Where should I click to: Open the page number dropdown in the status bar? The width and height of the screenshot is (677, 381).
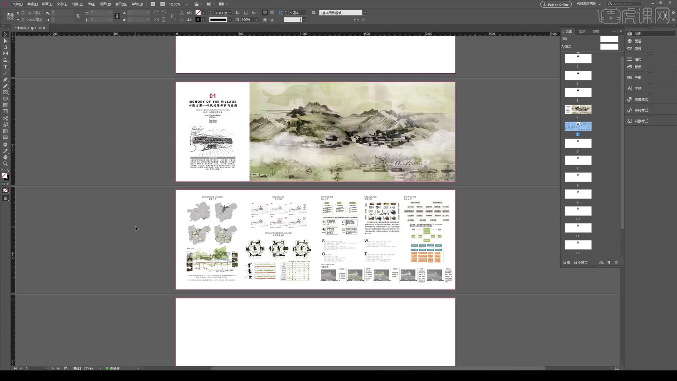click(x=46, y=368)
